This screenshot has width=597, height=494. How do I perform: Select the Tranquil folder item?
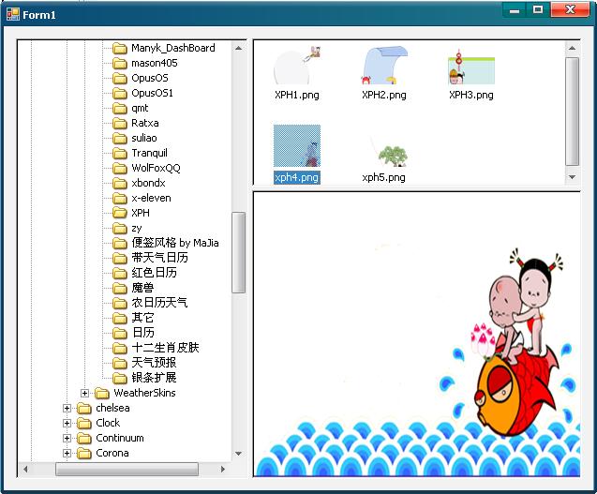click(149, 153)
